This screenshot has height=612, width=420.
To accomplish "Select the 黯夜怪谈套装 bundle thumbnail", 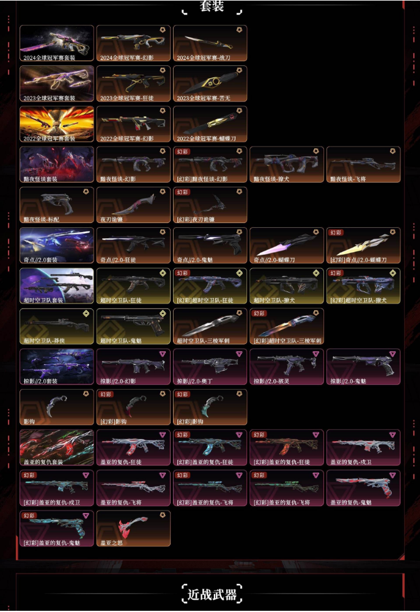I will (57, 165).
